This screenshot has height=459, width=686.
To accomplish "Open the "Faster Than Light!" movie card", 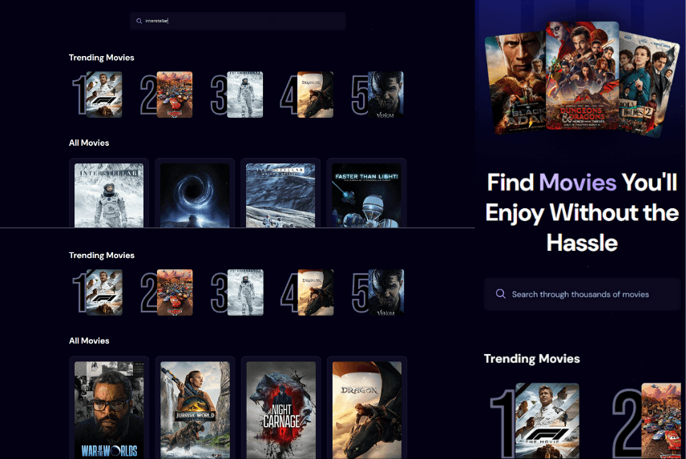I will pos(366,195).
